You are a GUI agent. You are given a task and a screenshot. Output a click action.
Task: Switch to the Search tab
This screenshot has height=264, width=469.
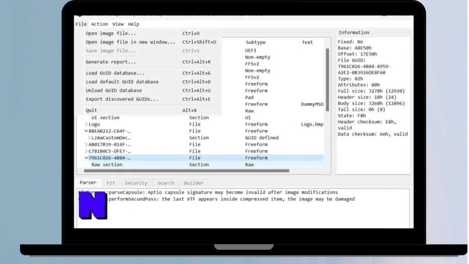click(x=166, y=183)
